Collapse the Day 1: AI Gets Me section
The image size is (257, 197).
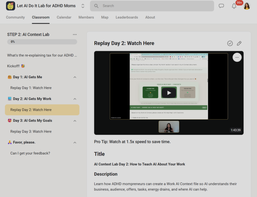point(75,77)
